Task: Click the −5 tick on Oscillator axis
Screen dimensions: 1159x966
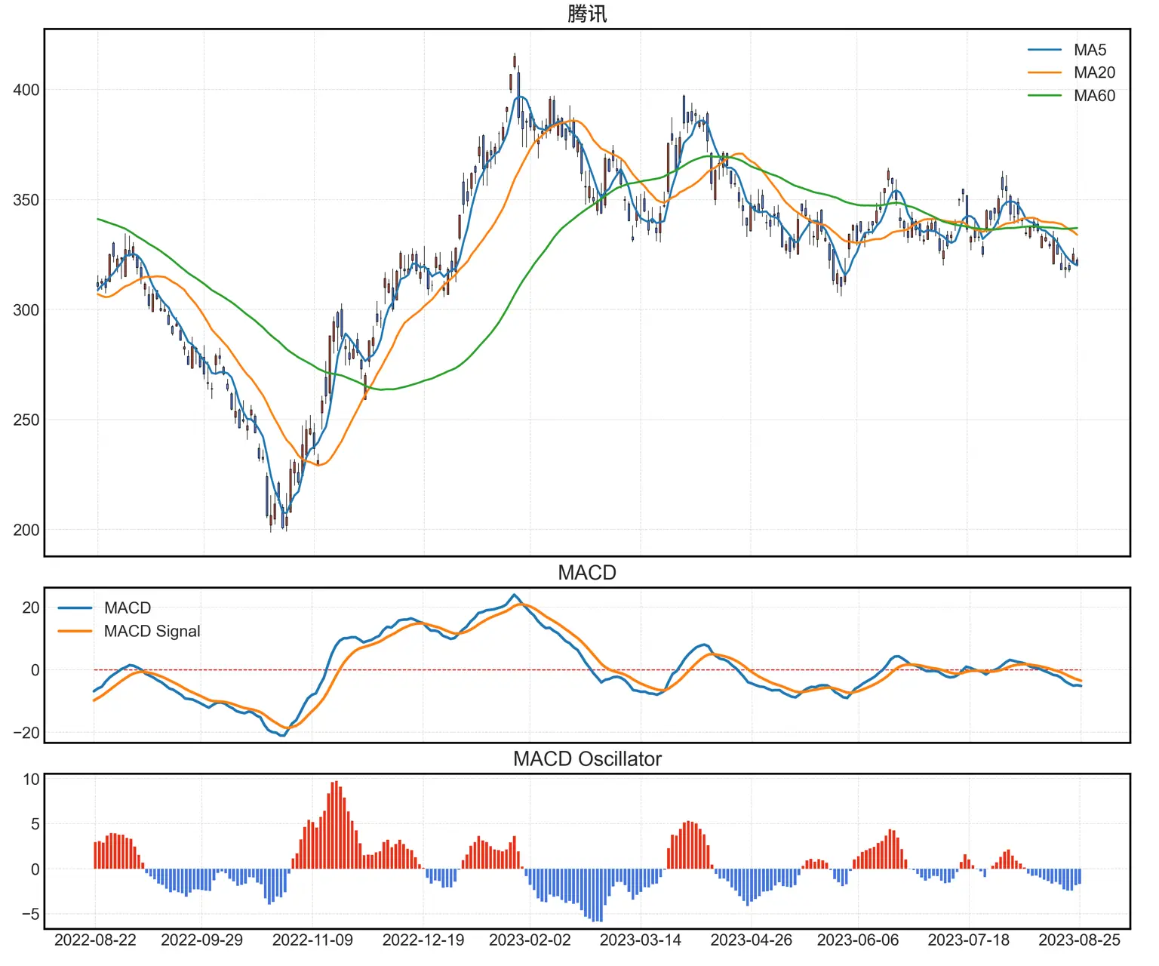Action: (30, 914)
